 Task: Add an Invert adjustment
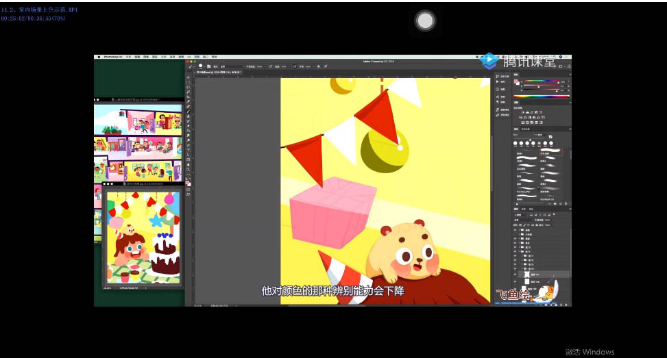pos(523,123)
